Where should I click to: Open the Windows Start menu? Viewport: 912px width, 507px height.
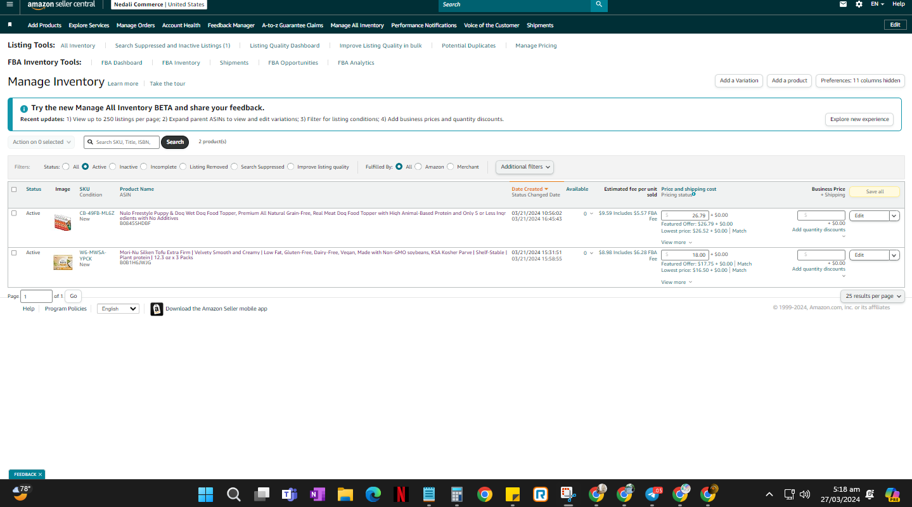tap(205, 494)
